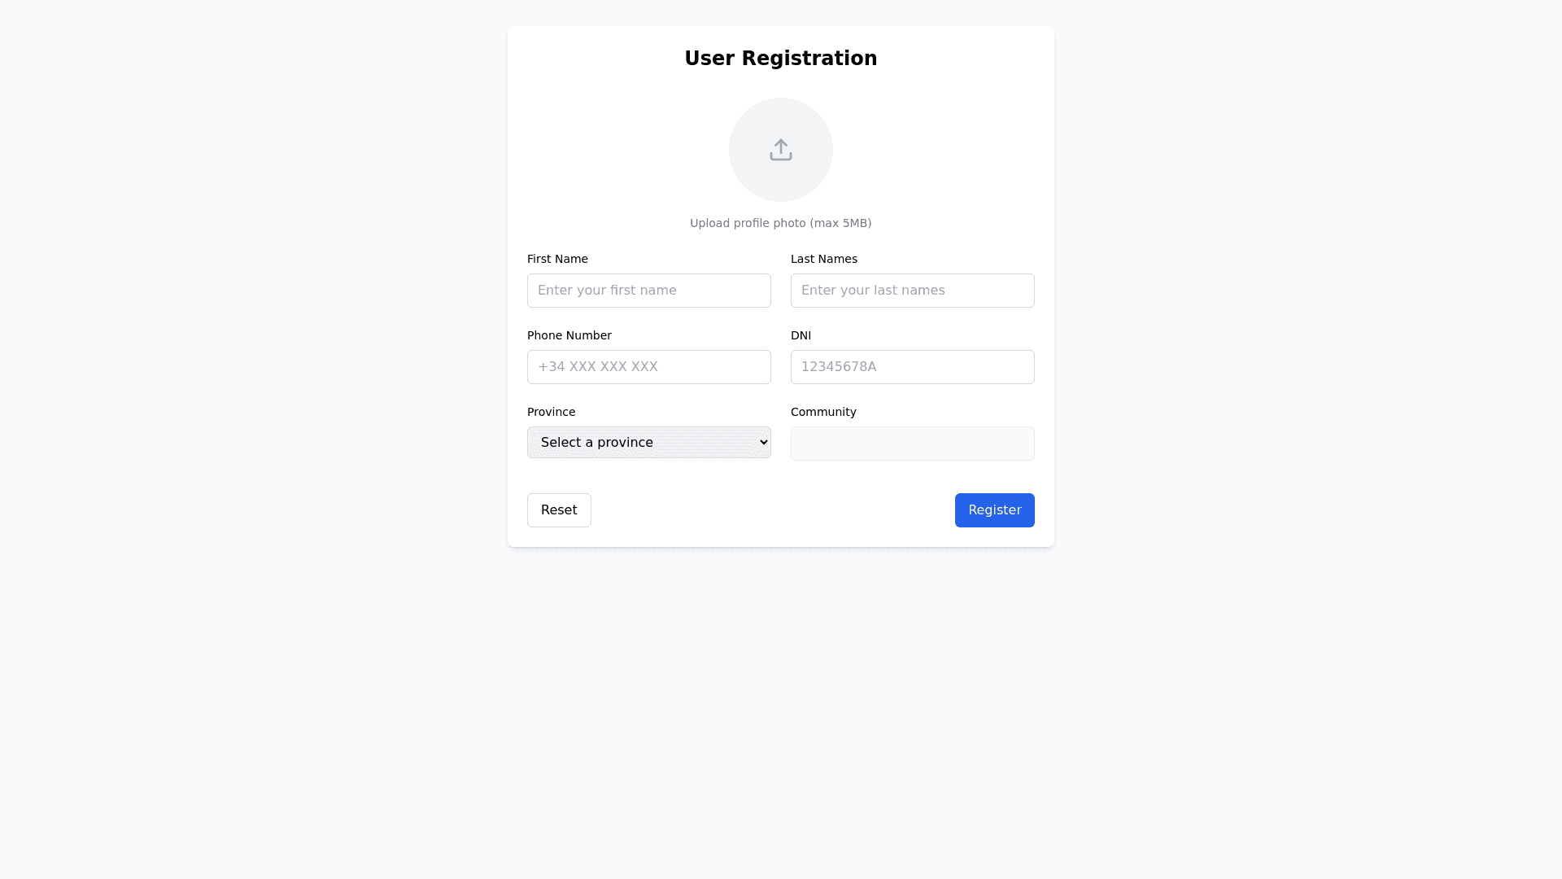Click the 'Community' label text

coord(823,412)
